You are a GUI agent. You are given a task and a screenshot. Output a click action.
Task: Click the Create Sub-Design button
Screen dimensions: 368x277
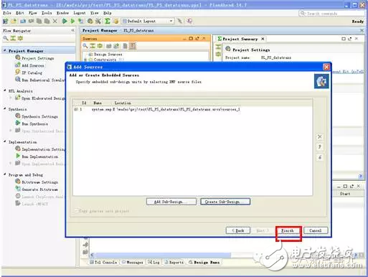point(225,202)
